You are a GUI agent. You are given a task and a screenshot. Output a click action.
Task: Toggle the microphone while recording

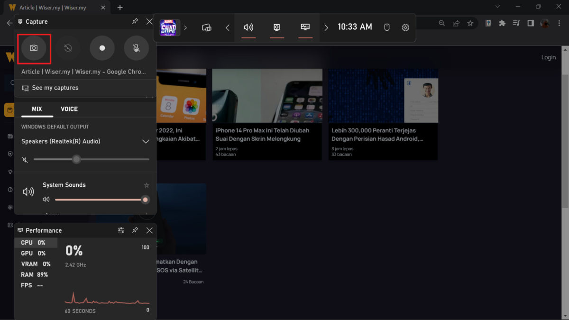click(x=137, y=48)
